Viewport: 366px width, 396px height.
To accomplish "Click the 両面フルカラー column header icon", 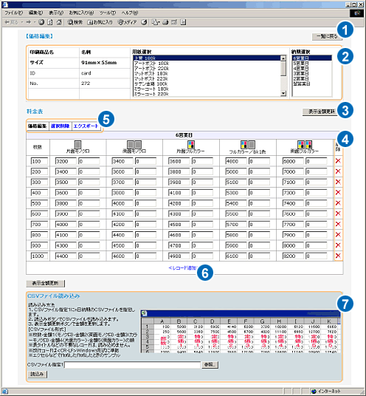I will click(305, 145).
